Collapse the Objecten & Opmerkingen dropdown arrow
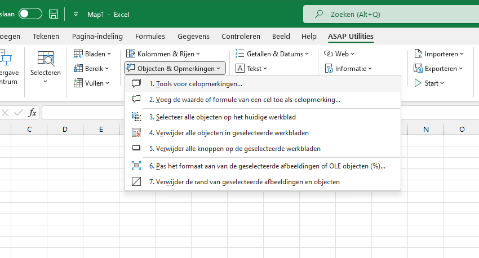The width and height of the screenshot is (479, 258). tap(219, 69)
